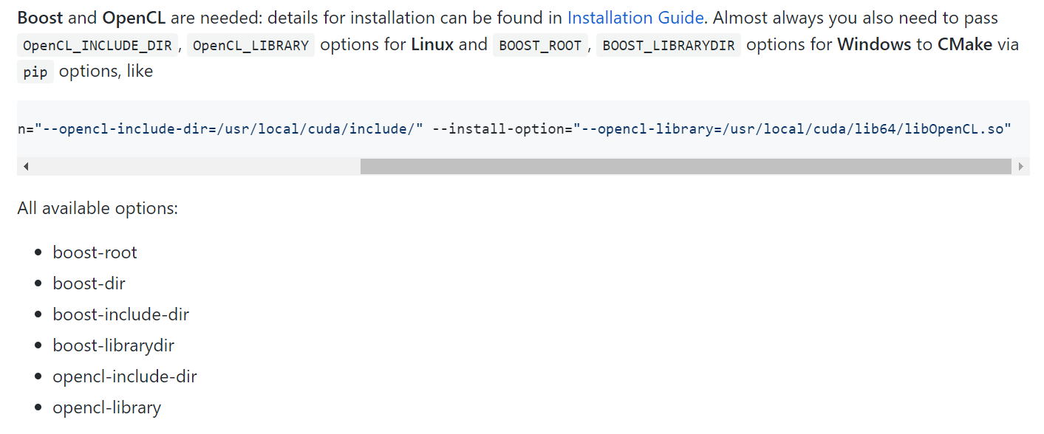Select the opencl-library bullet entry

tap(106, 407)
